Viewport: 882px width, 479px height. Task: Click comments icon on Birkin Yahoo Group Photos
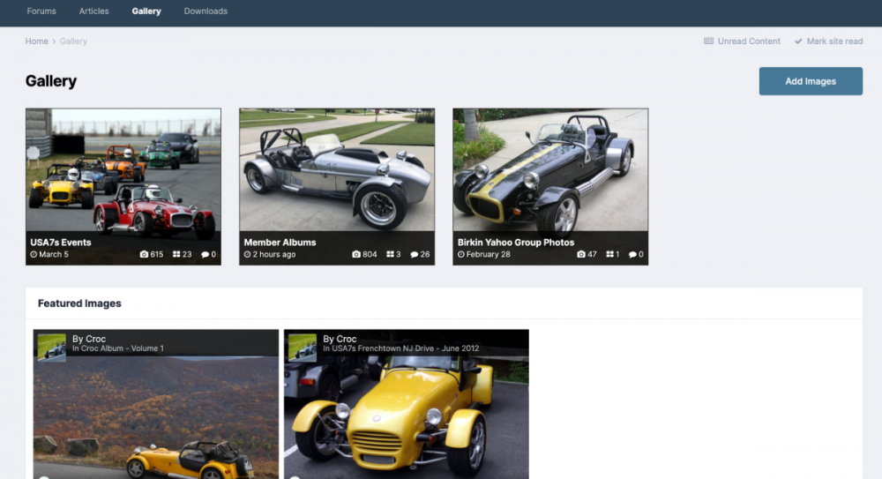[632, 255]
